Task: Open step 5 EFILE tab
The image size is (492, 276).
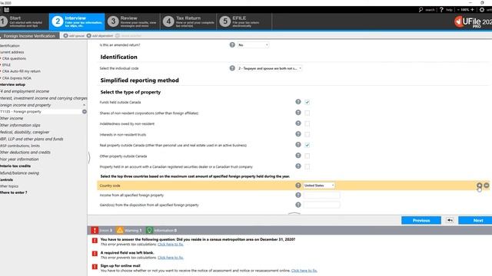Action: click(x=244, y=21)
